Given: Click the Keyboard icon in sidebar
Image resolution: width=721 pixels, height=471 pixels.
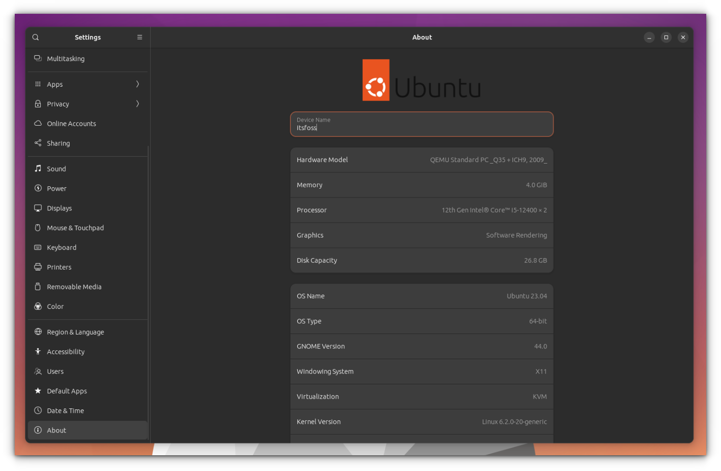Looking at the screenshot, I should pos(38,247).
